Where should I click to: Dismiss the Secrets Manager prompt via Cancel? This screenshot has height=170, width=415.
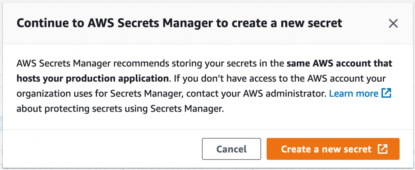[x=231, y=149]
